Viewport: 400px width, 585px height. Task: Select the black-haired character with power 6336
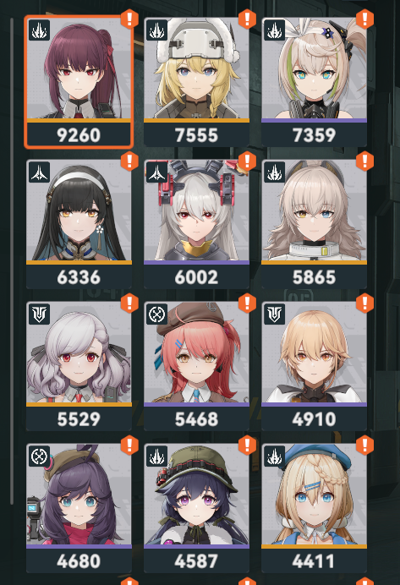(x=79, y=224)
